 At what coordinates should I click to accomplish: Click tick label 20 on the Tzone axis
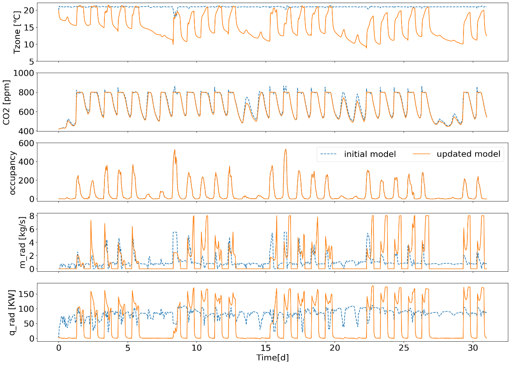point(29,10)
